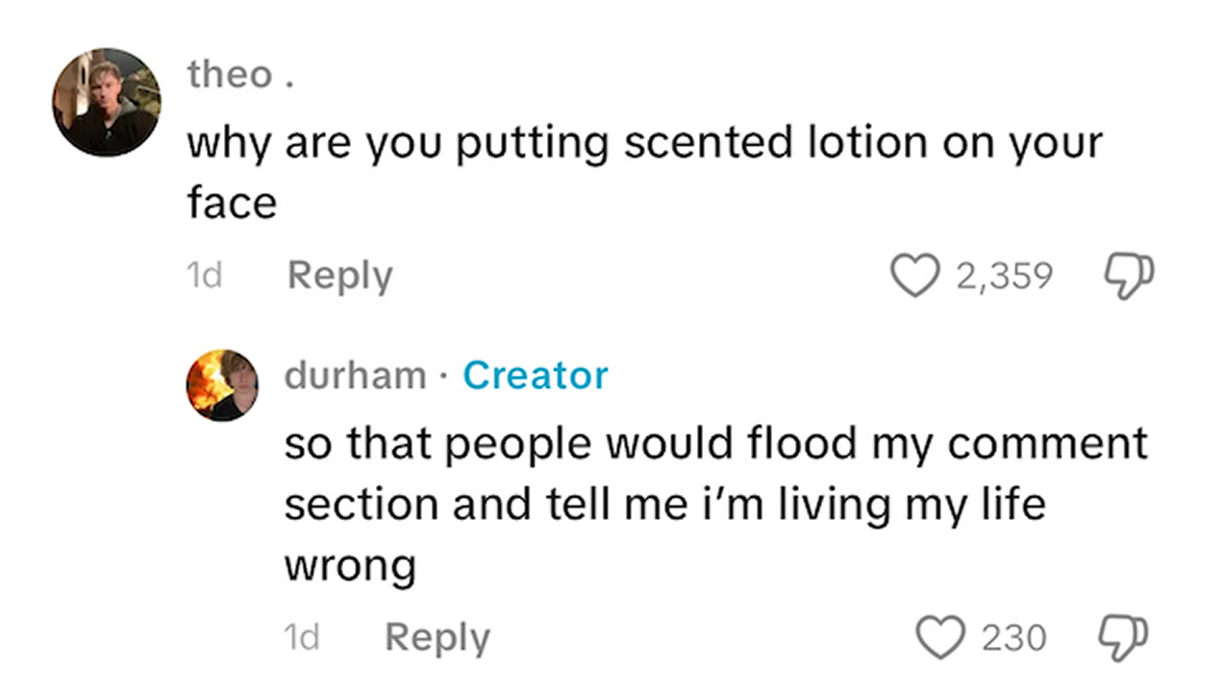
Task: Click the "so that people would flood" line
Action: pos(715,444)
